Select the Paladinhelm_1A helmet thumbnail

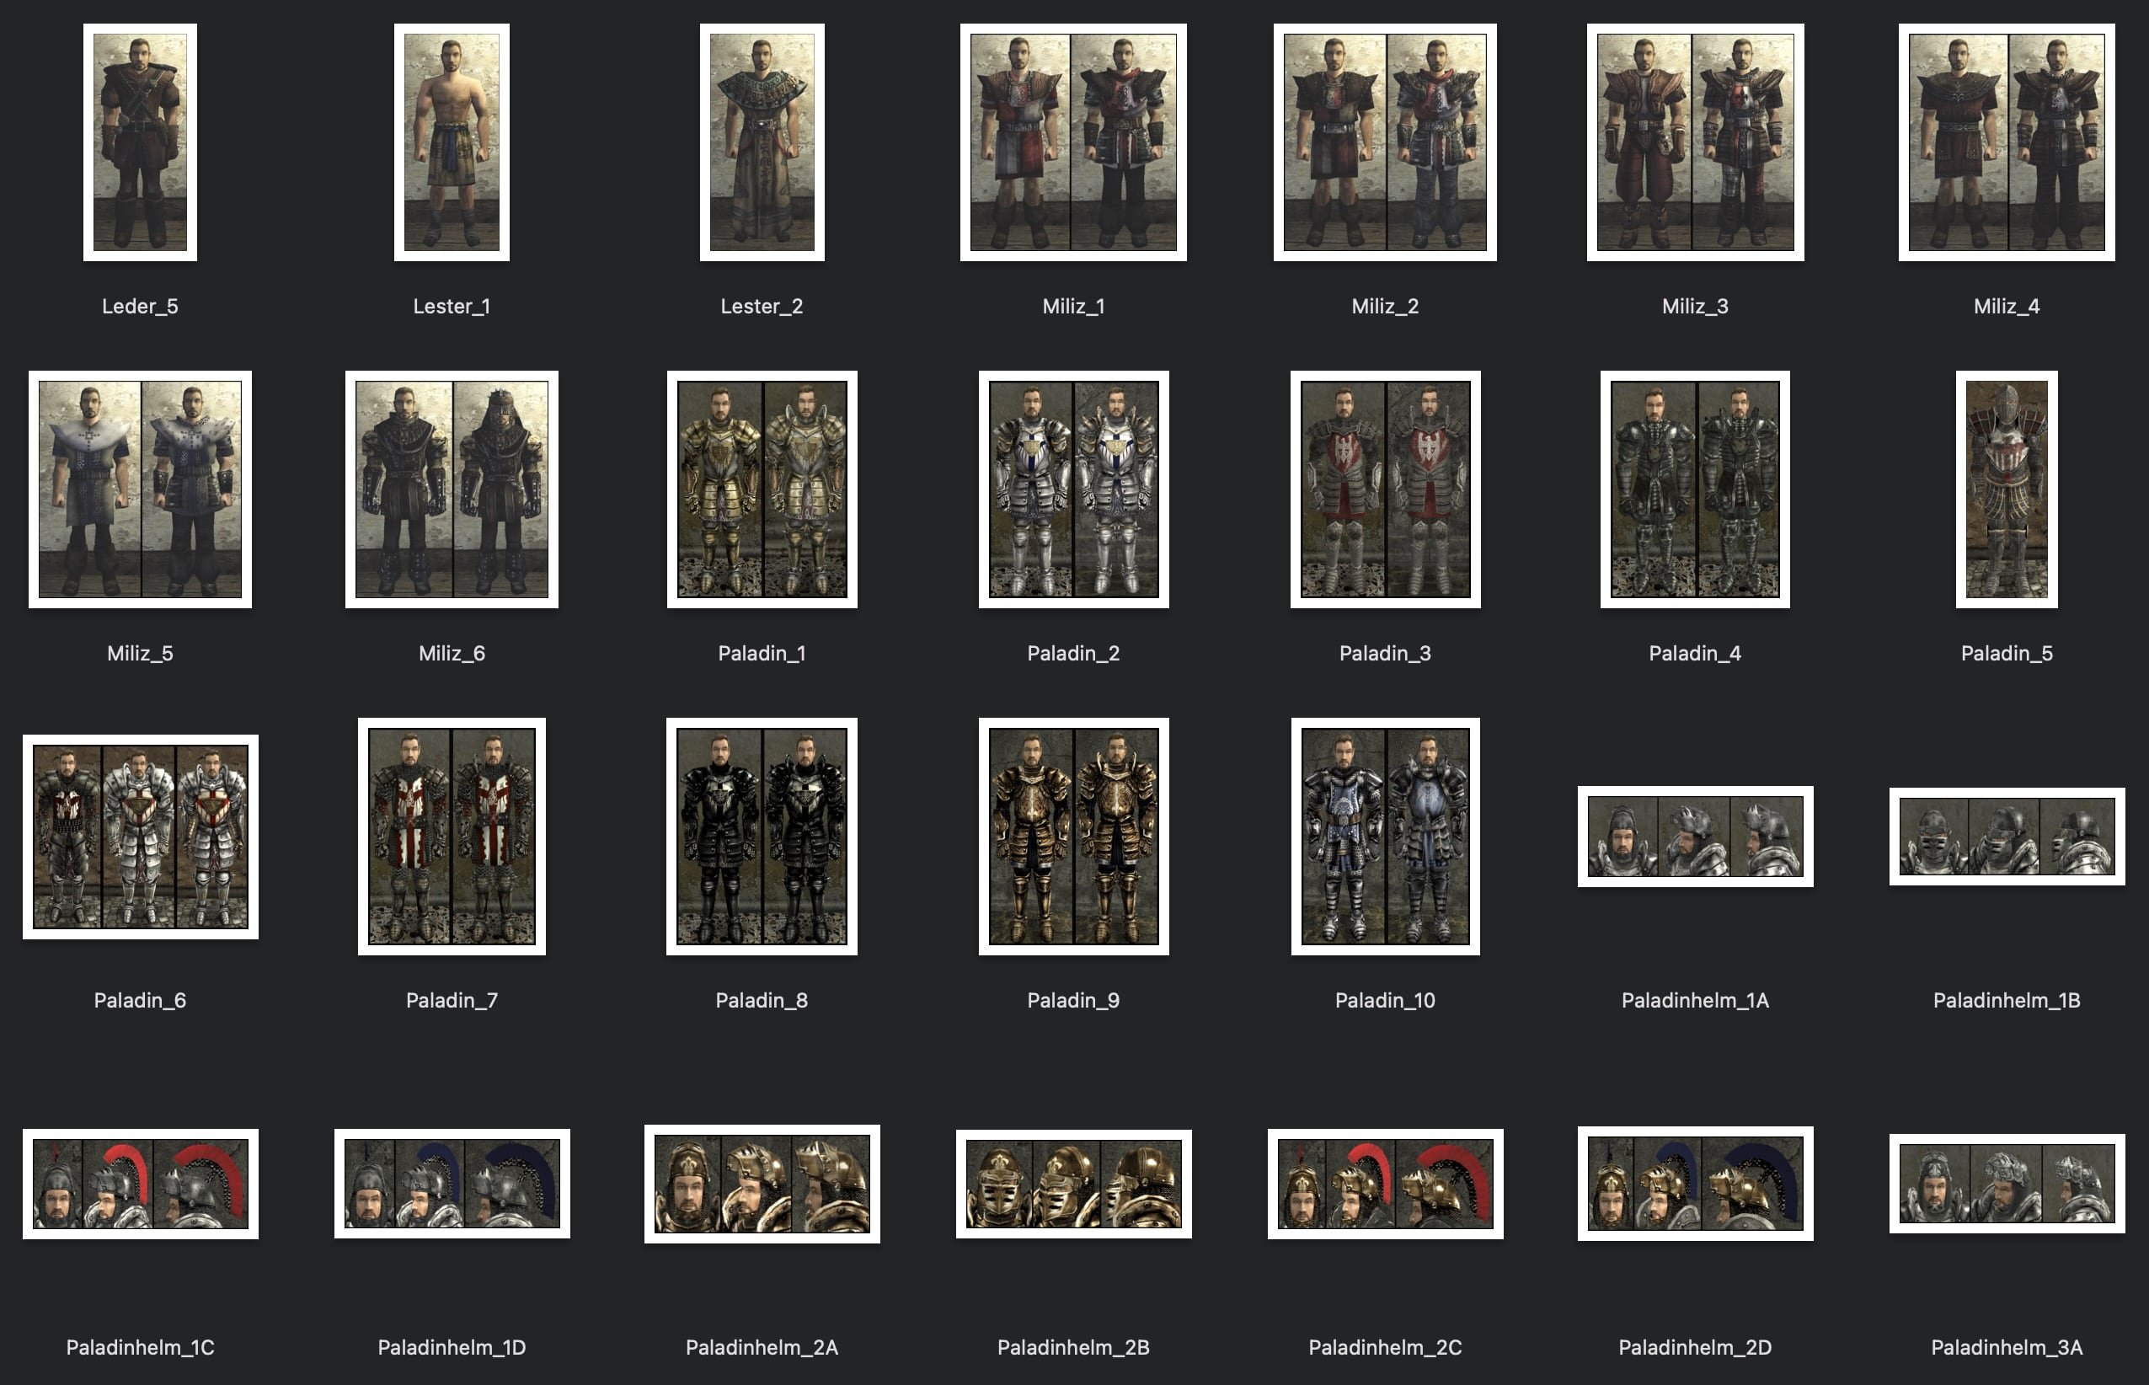(x=1695, y=837)
